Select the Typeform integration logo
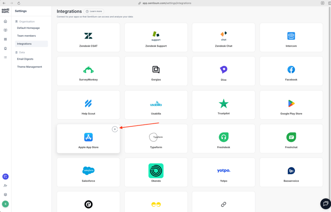The width and height of the screenshot is (331, 212). 156,137
